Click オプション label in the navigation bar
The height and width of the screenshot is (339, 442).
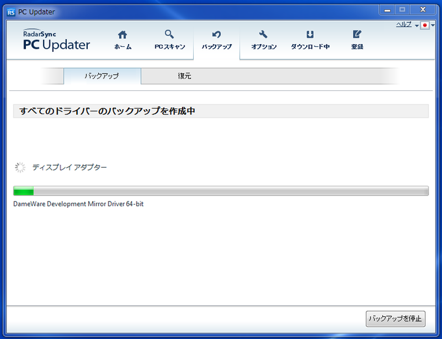[264, 47]
